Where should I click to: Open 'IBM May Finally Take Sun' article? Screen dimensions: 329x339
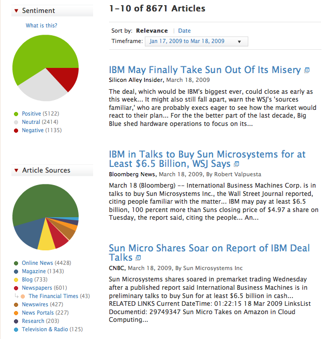coord(205,70)
